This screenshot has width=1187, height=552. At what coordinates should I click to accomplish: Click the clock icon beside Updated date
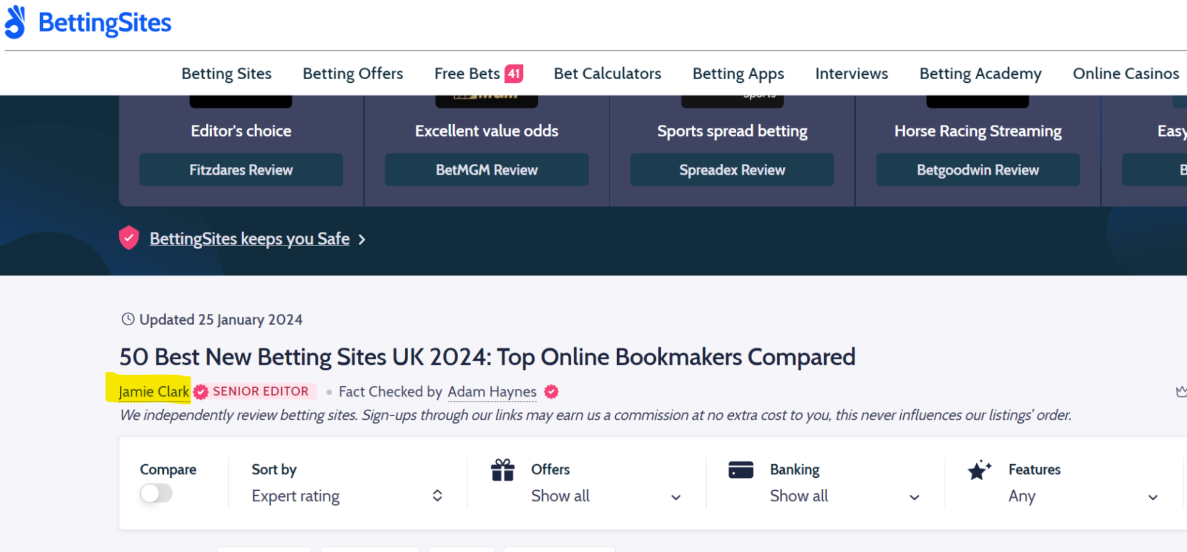click(128, 319)
